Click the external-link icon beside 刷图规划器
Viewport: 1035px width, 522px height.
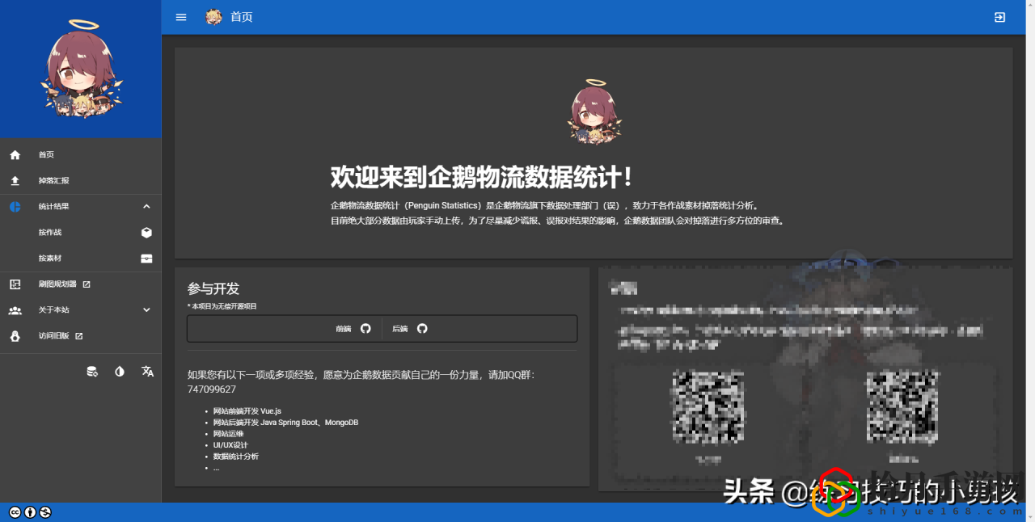pos(87,284)
